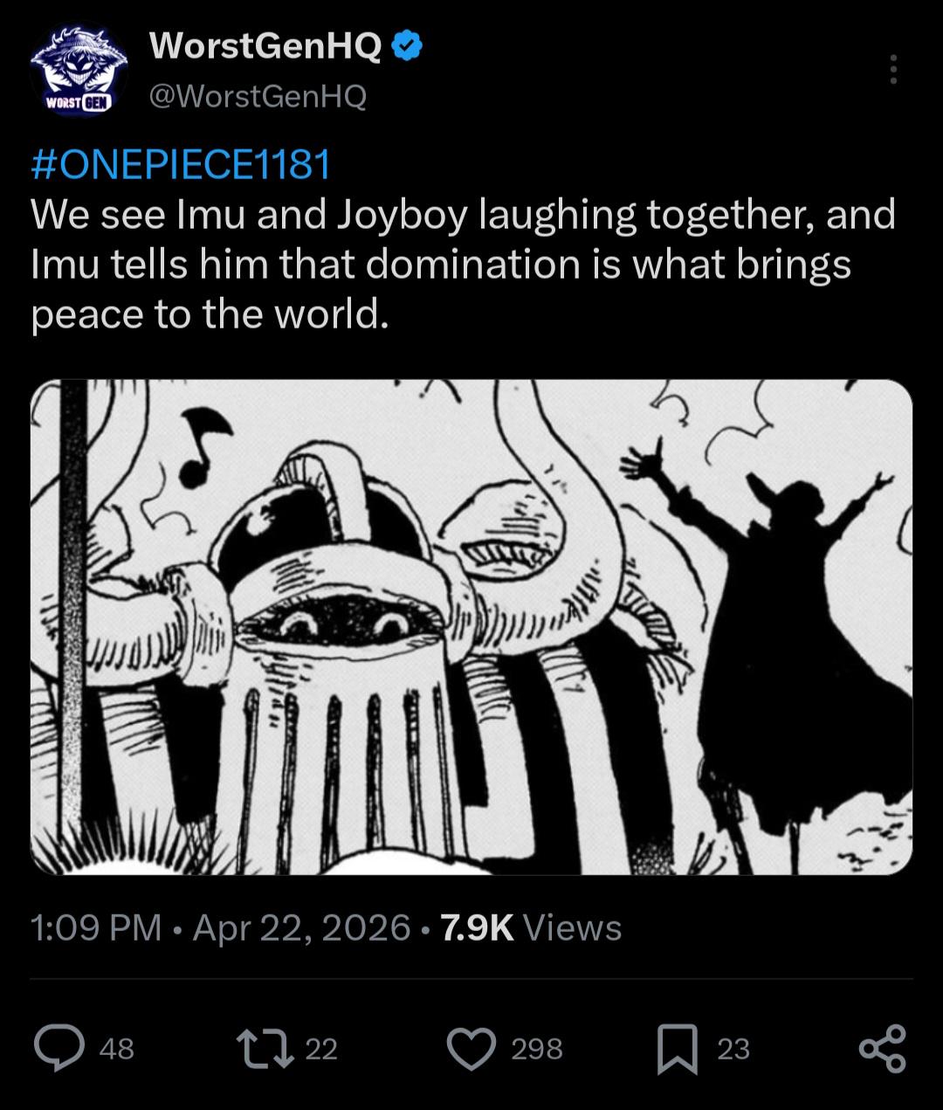
Task: Tap the reply speech bubble icon
Action: tap(59, 1048)
